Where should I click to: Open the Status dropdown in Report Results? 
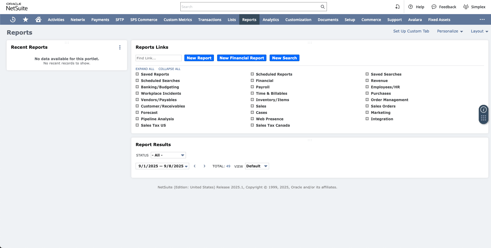[x=168, y=155]
